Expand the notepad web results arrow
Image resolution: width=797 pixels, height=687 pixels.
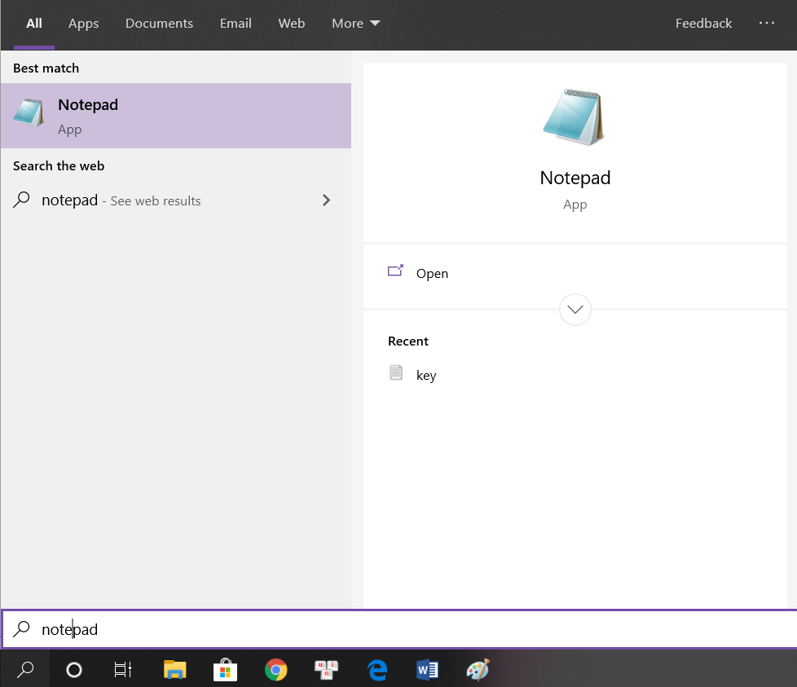tap(326, 200)
